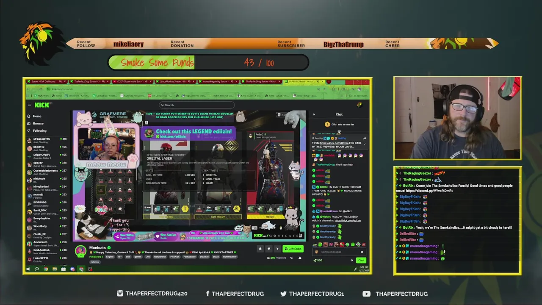Toggle the notification bell for Monicats

pos(260,249)
